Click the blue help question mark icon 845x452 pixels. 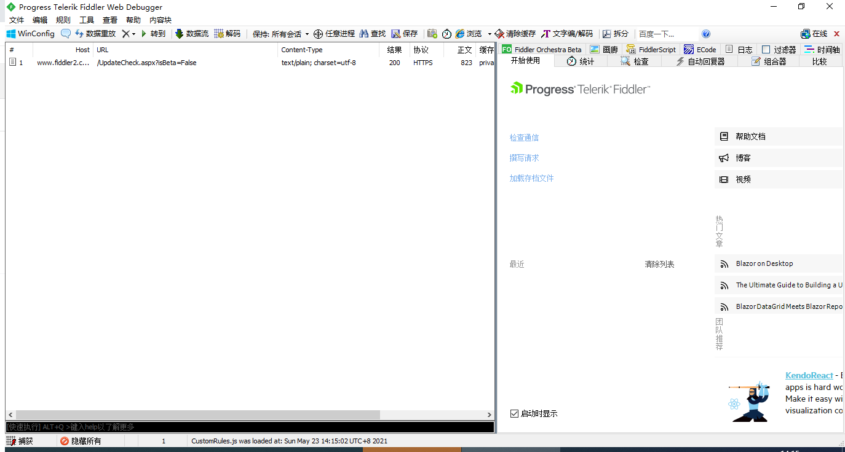(706, 34)
